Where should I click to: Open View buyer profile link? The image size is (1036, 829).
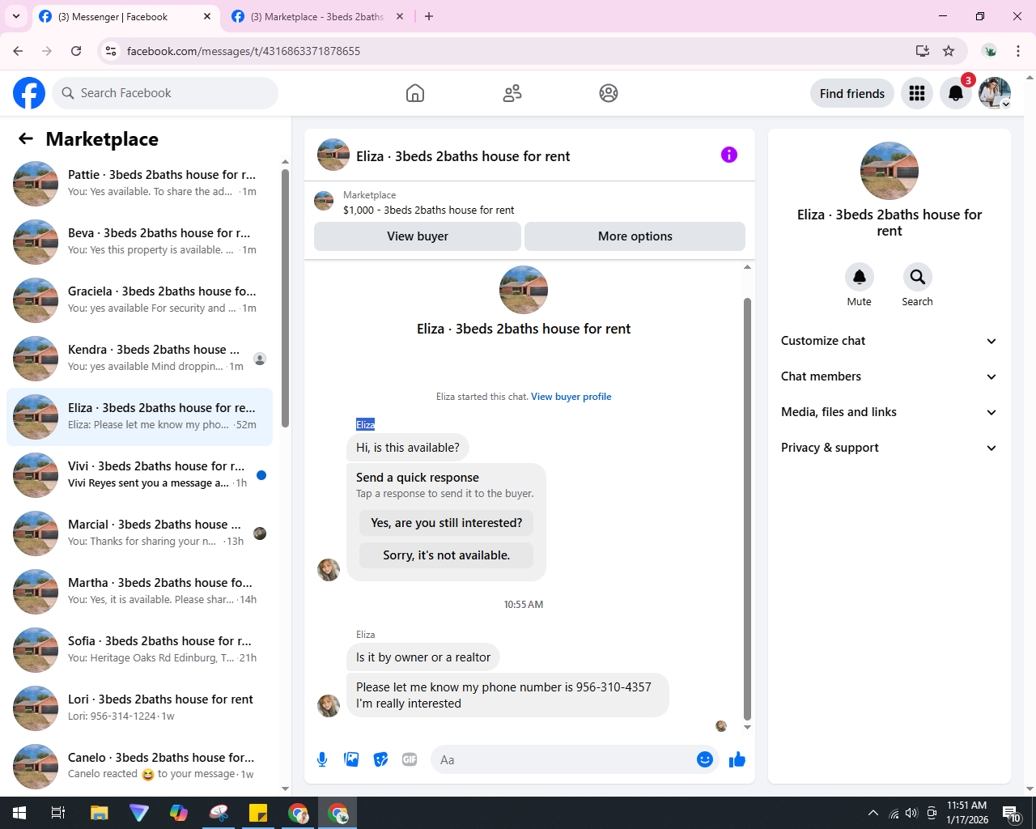(571, 397)
